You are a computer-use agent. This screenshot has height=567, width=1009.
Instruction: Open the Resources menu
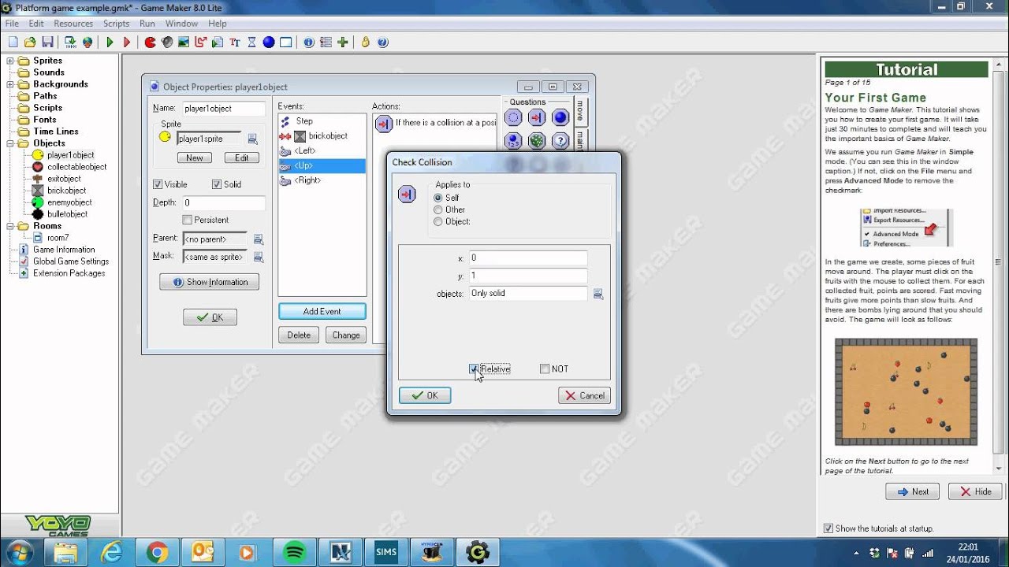(x=73, y=24)
